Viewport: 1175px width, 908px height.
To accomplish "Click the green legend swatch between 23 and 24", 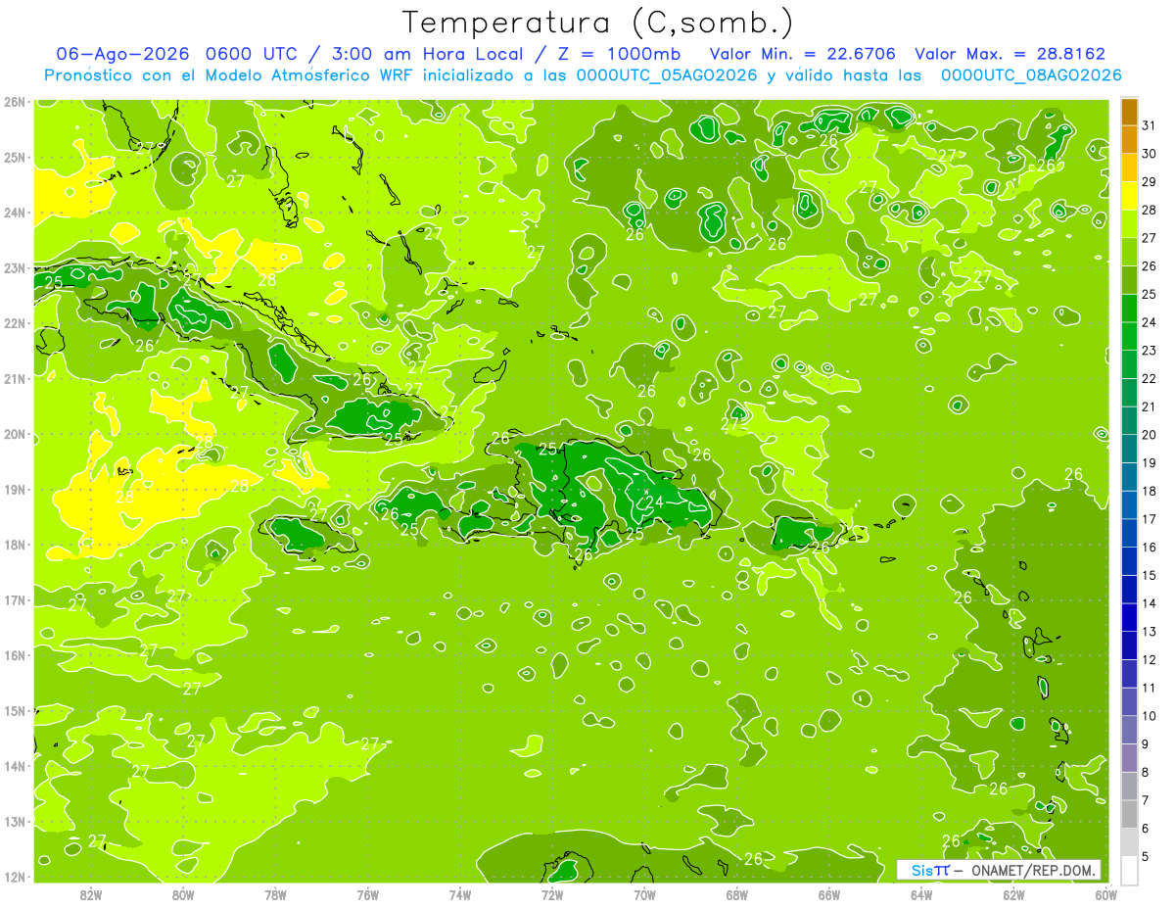I will 1129,336.
